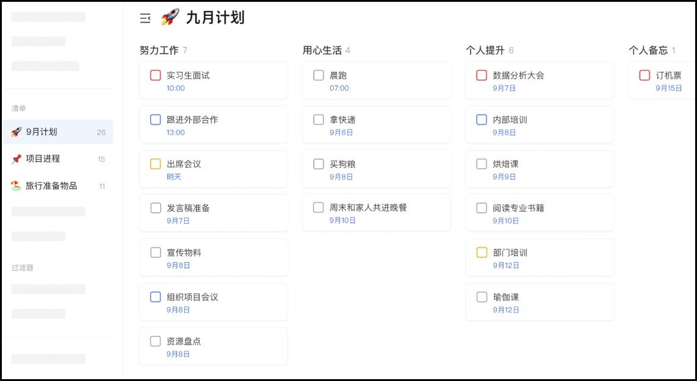This screenshot has width=697, height=381.
Task: Toggle the orange checkbox on 部门培训
Action: tap(482, 252)
